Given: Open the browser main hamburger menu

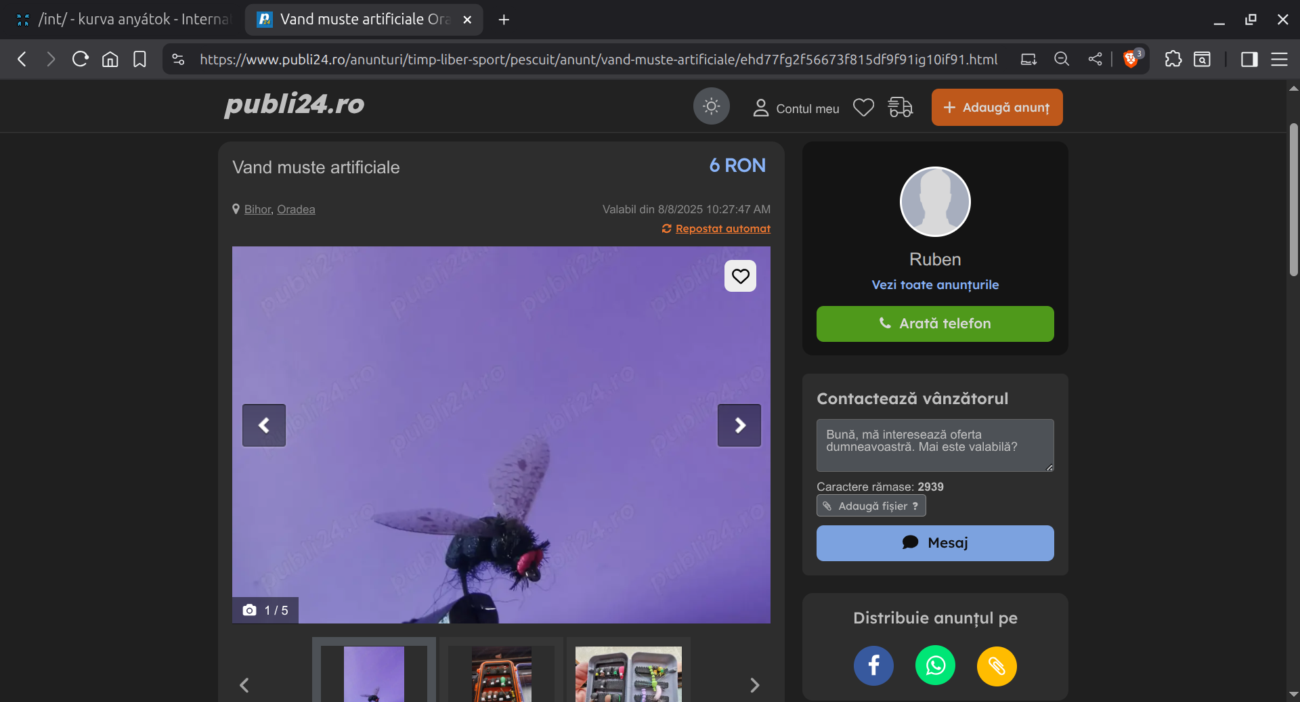Looking at the screenshot, I should pos(1279,60).
